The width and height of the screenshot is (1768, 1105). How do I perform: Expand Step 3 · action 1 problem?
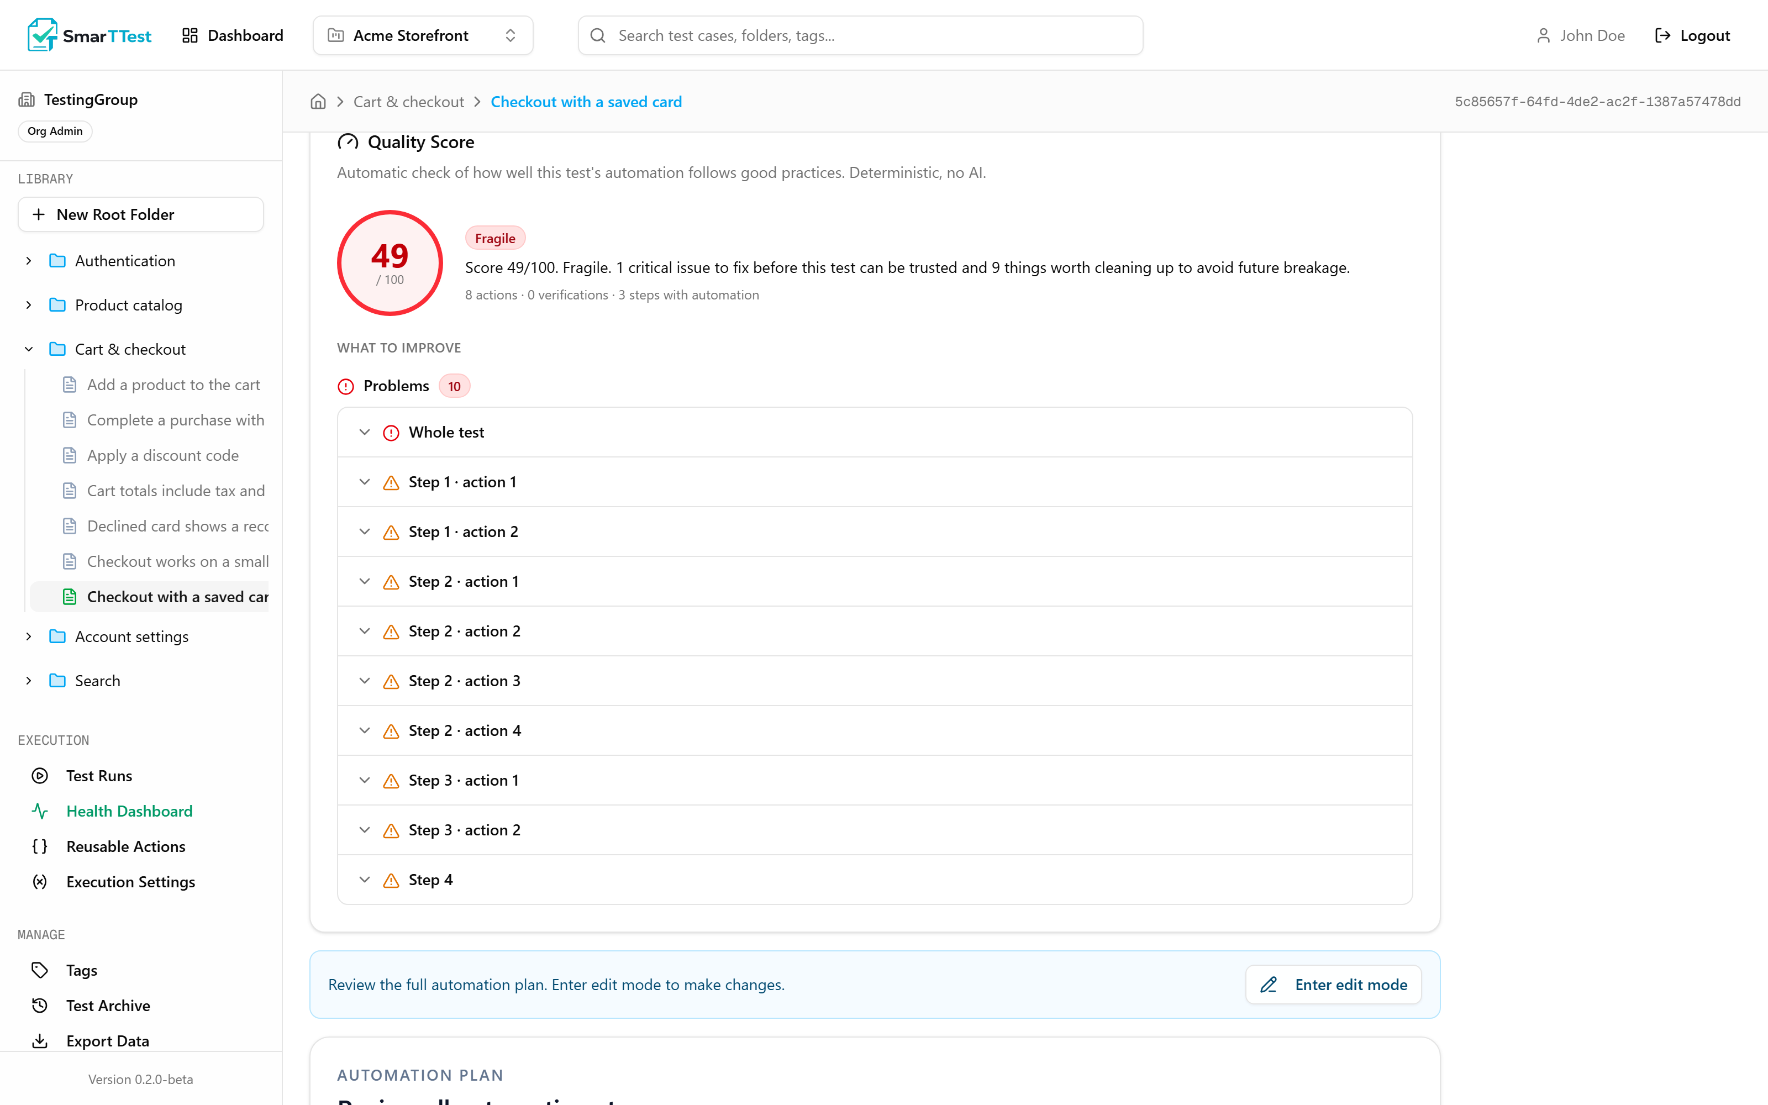(875, 780)
